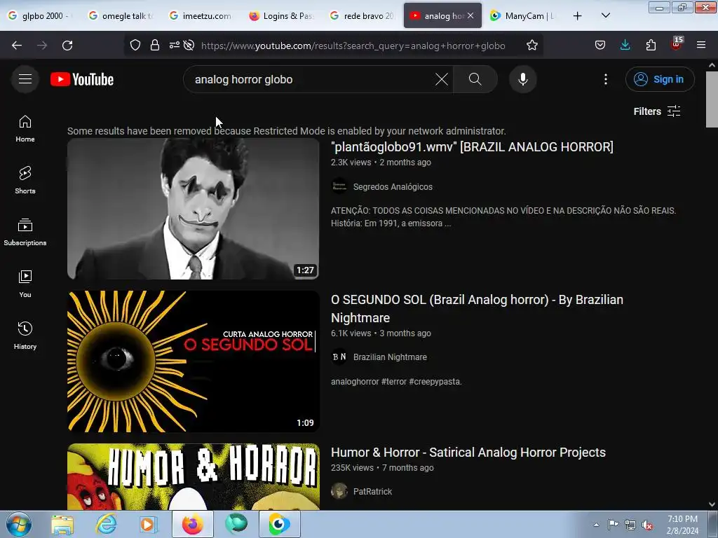Open the You section in sidebar
Viewport: 718px width, 538px height.
(x=25, y=284)
